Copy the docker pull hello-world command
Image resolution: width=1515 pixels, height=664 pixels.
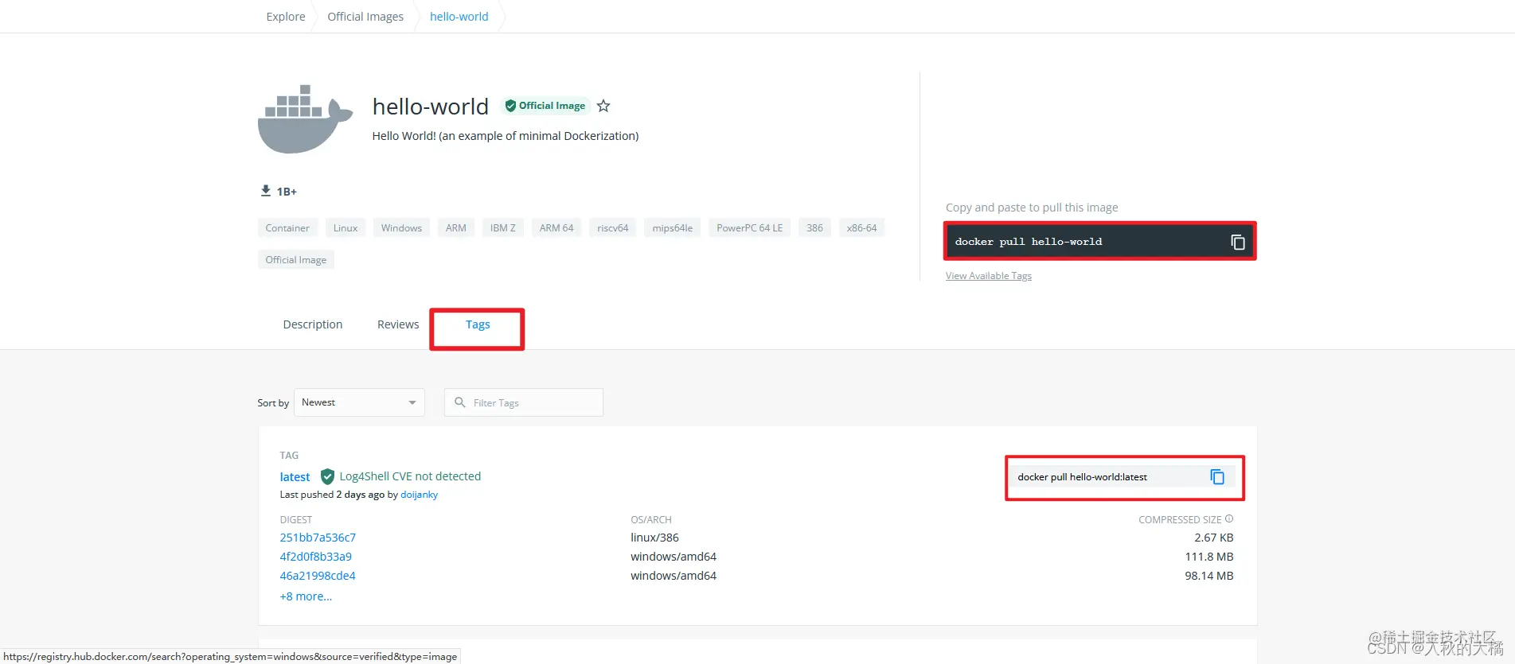(1237, 242)
